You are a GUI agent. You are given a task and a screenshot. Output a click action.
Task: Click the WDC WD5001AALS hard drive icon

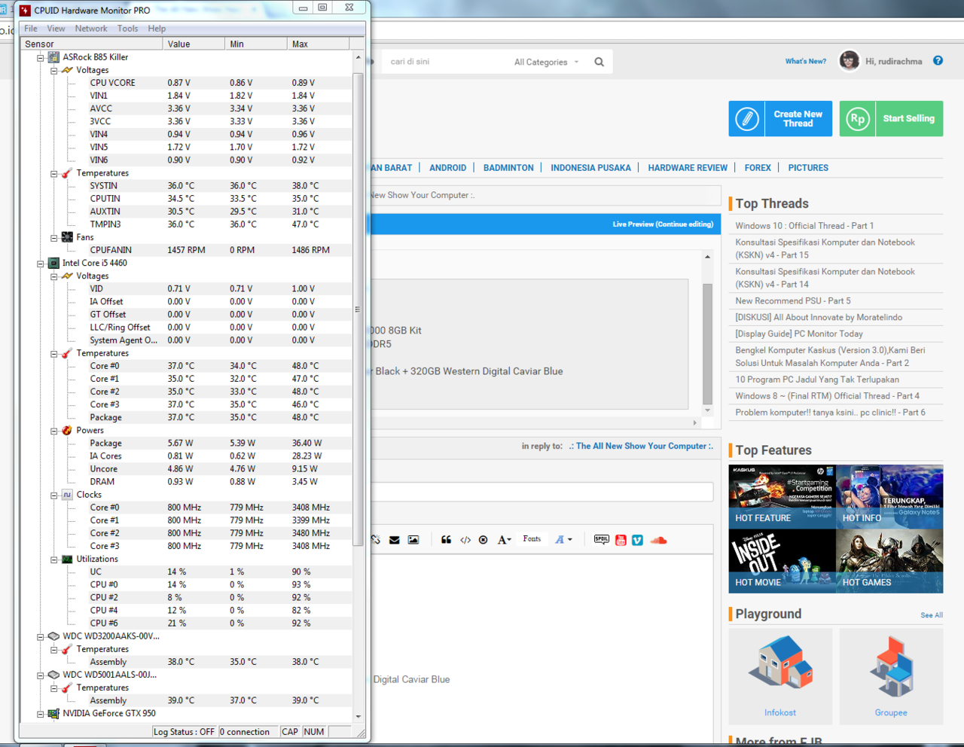(x=53, y=675)
